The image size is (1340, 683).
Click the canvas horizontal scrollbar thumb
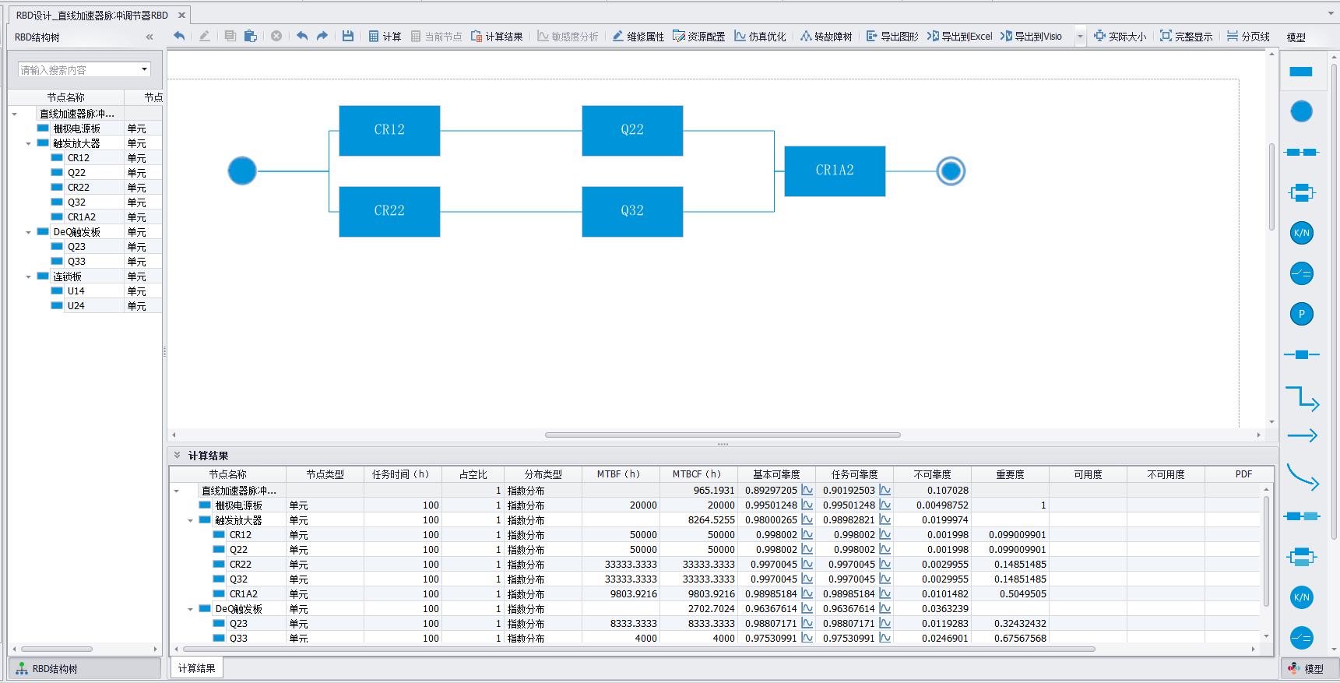(x=723, y=435)
